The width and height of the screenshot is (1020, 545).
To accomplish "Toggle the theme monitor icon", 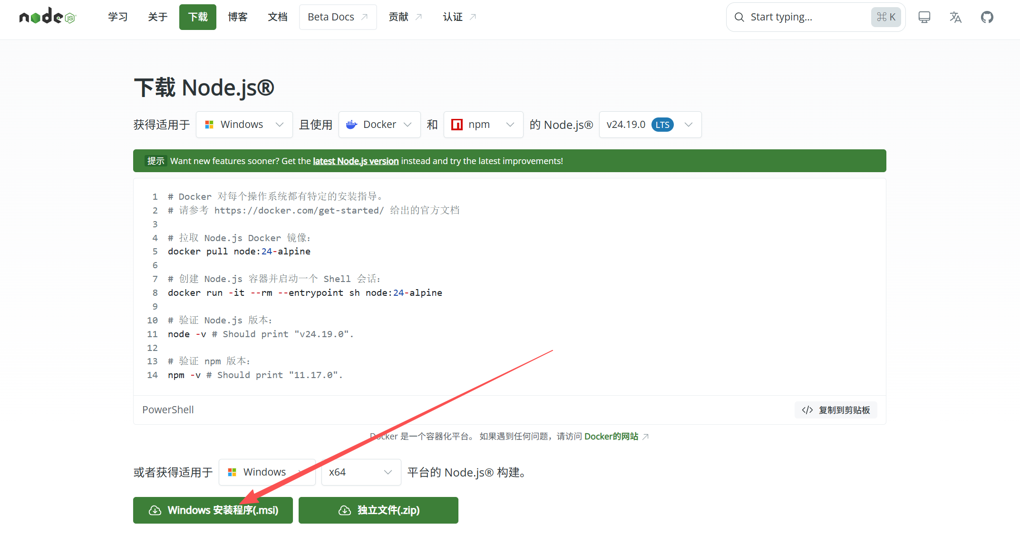I will pos(924,17).
